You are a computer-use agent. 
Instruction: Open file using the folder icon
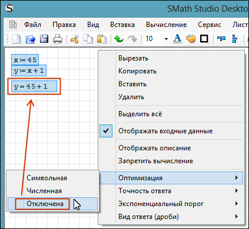coord(31,39)
